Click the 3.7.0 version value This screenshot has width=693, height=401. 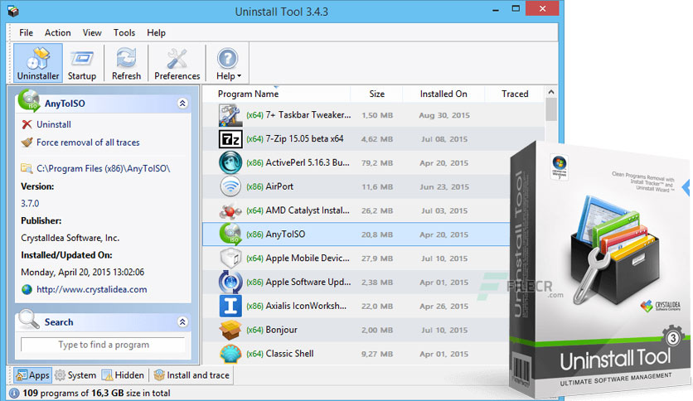[x=30, y=204]
